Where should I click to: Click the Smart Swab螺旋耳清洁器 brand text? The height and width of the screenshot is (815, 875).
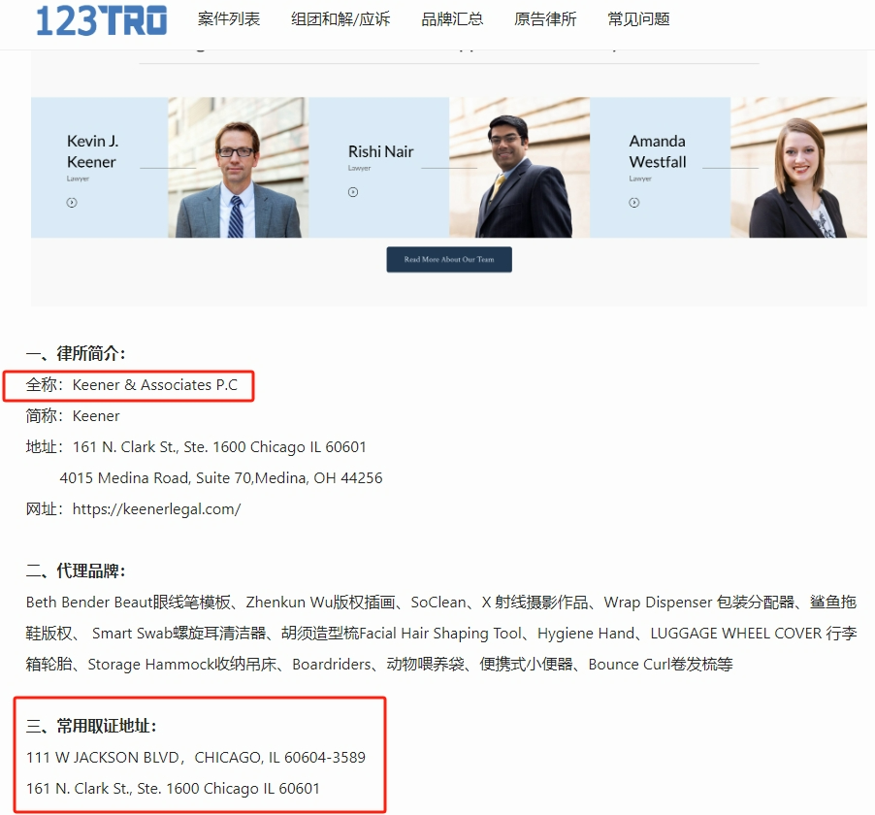coord(179,634)
